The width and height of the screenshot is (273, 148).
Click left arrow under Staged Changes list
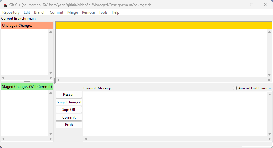pyautogui.click(x=3, y=139)
